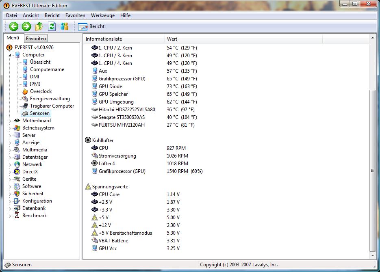
Task: Expand the Software tree node
Action: tap(10, 187)
